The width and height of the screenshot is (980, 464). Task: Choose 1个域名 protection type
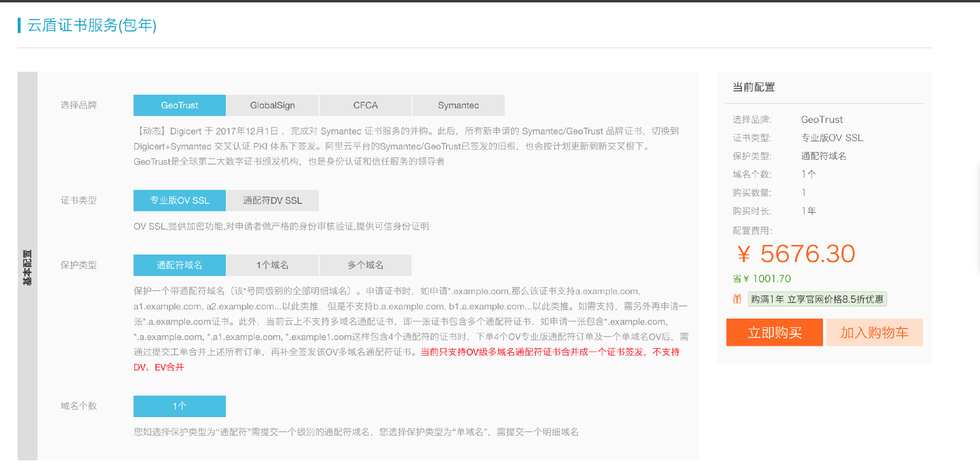[x=272, y=265]
